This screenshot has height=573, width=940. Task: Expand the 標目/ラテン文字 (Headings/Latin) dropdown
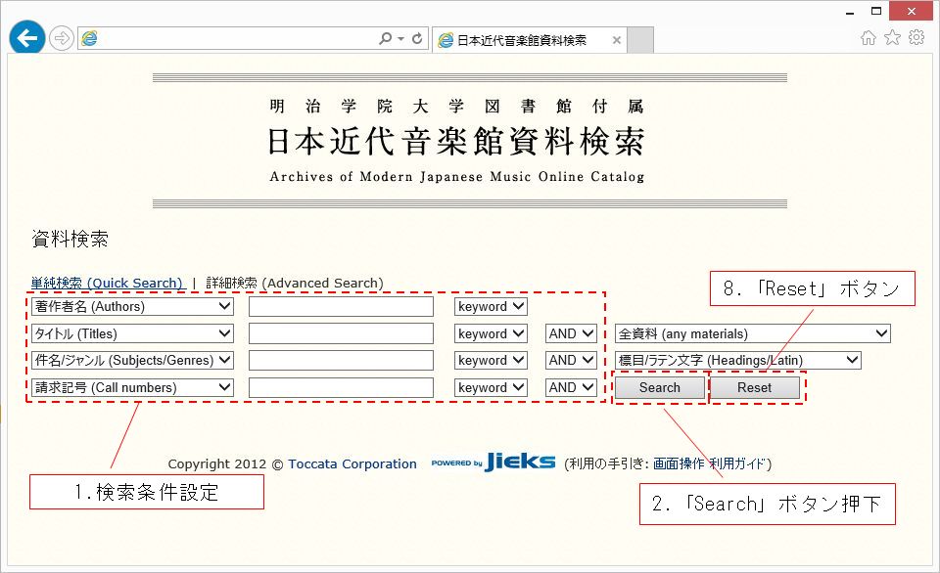[737, 361]
